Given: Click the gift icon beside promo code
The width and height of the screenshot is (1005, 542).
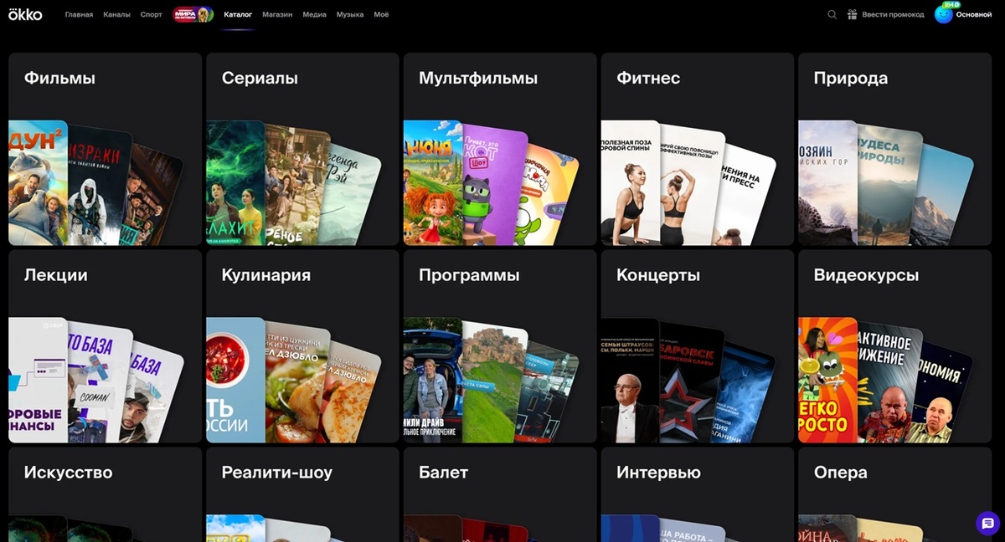Looking at the screenshot, I should [x=853, y=14].
